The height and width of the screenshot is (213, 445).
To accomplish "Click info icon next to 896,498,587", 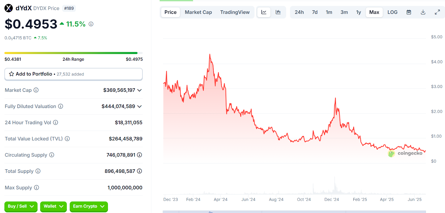I will point(140,171).
